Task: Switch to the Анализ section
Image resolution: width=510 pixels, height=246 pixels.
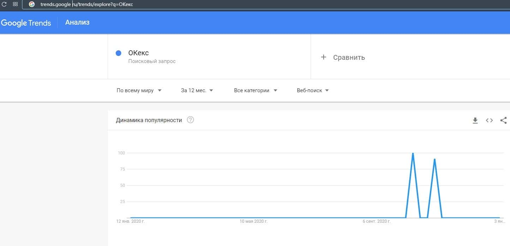Action: (77, 23)
